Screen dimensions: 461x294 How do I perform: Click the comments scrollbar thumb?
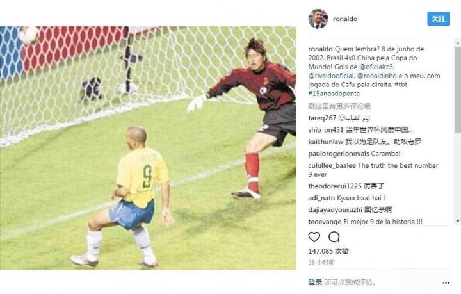pyautogui.click(x=457, y=90)
